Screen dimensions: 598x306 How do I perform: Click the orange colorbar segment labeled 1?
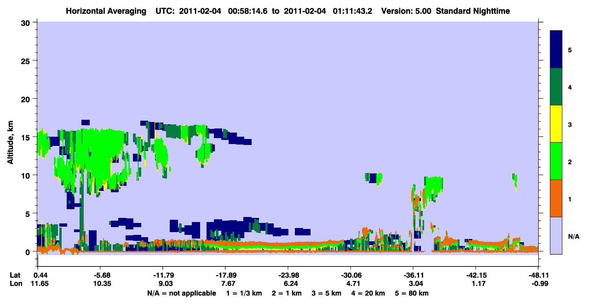coord(556,198)
